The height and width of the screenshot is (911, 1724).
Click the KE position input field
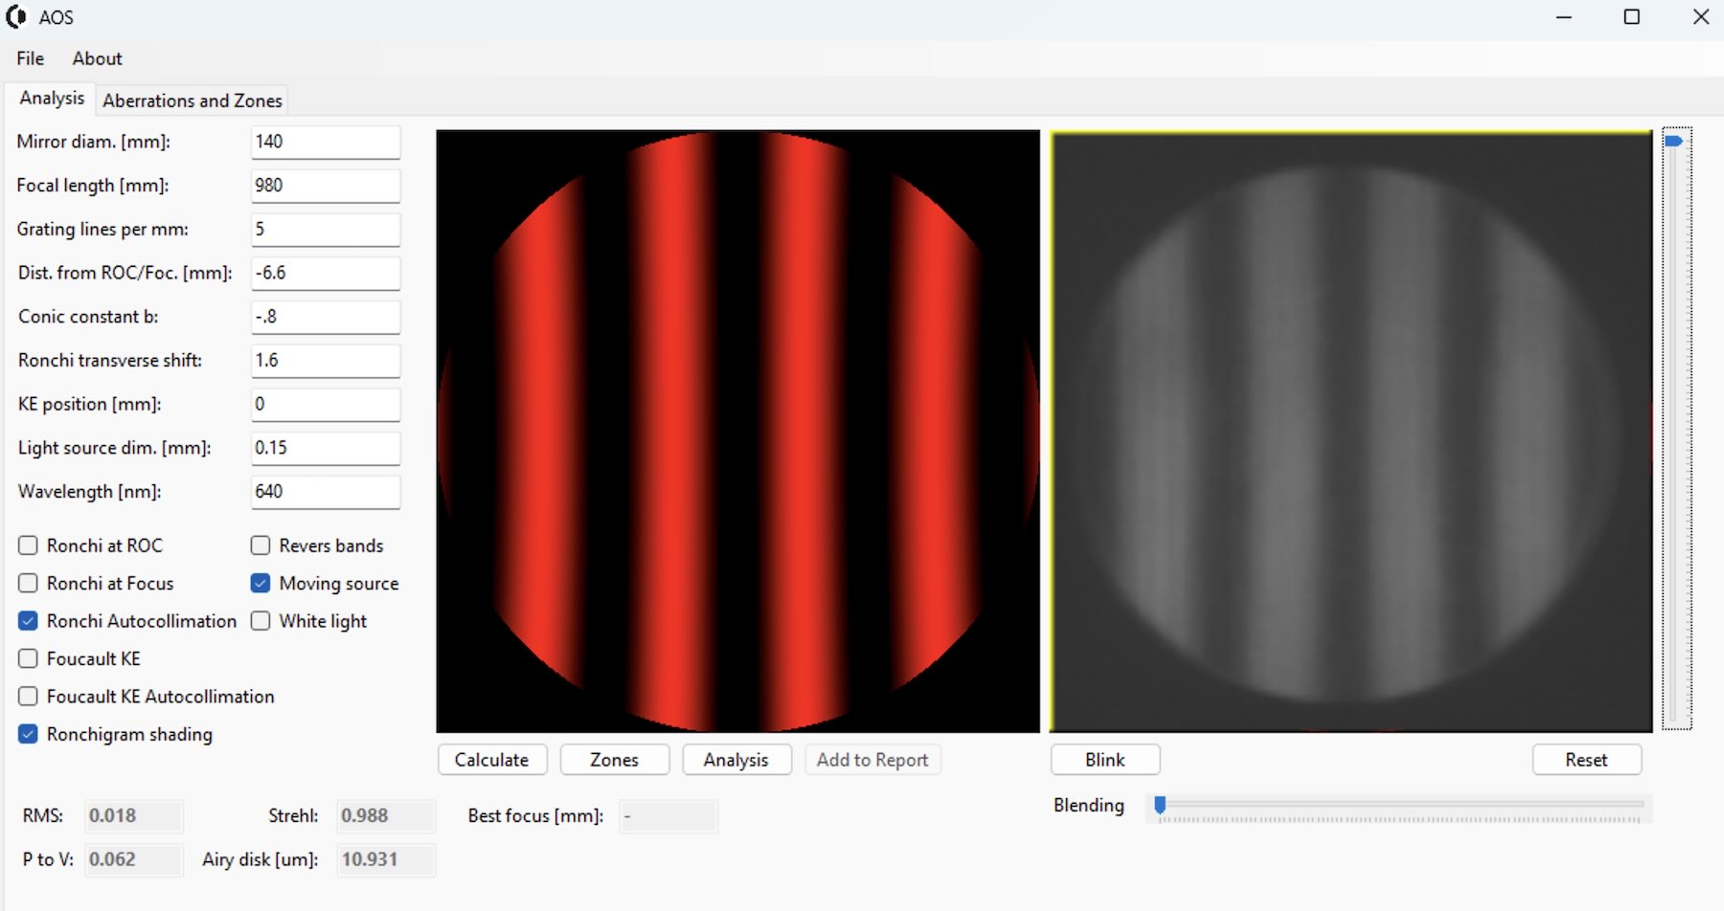coord(326,404)
